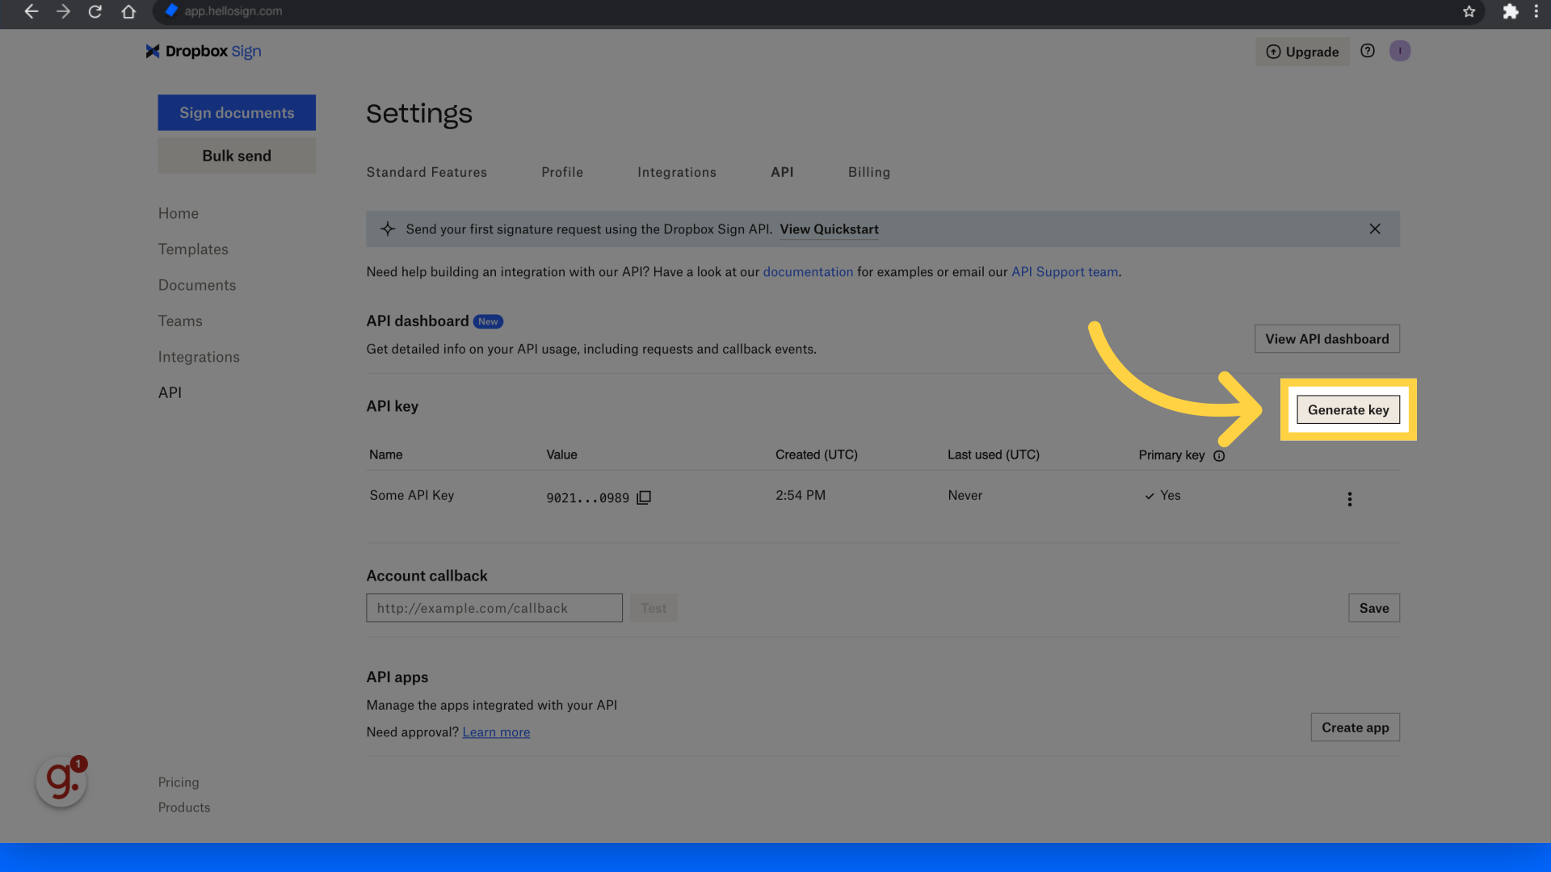Save the account callback
This screenshot has height=872, width=1551.
[1374, 608]
